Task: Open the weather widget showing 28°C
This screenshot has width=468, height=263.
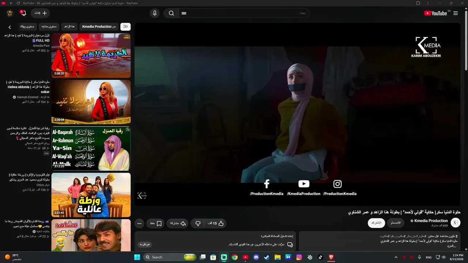Action: coord(13,257)
